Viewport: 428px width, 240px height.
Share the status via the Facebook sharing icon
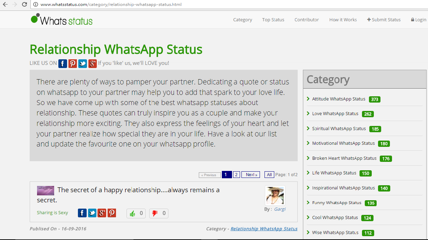tap(82, 213)
